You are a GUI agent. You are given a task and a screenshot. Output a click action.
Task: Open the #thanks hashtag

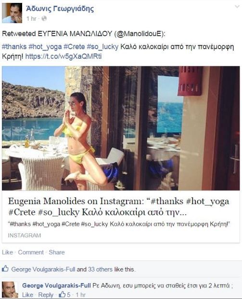coord(14,47)
